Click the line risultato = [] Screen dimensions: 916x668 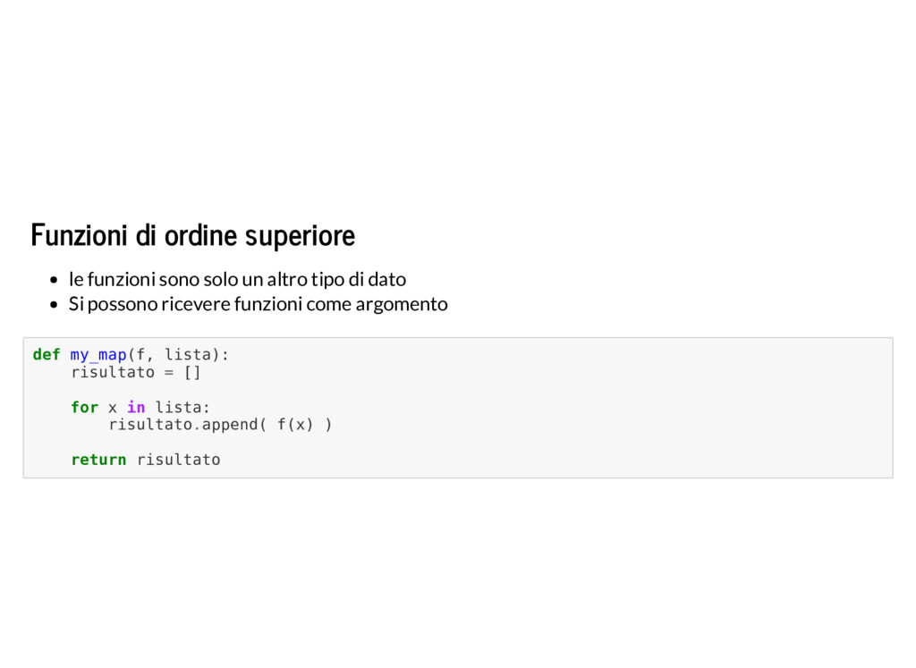(136, 373)
